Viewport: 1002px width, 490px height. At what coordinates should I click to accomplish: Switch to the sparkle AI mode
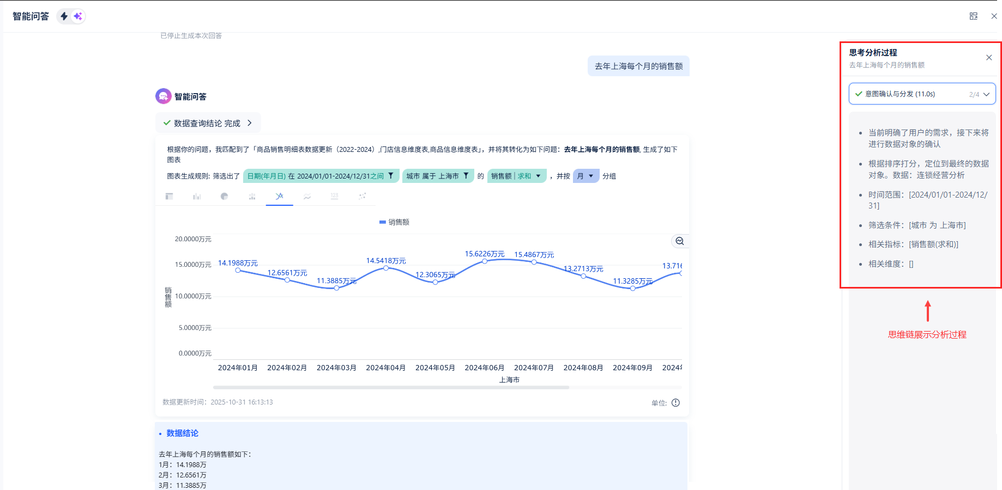point(78,16)
